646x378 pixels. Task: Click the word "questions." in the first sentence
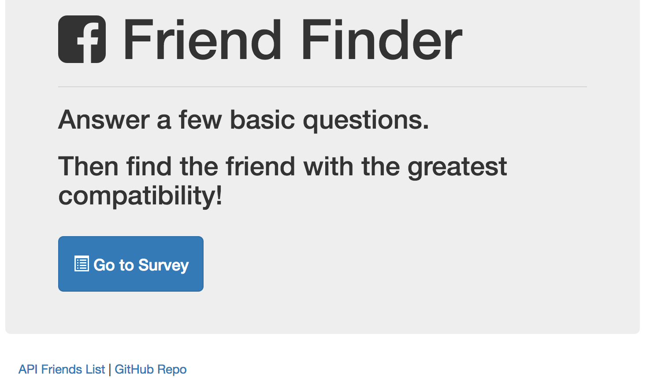[x=366, y=120]
